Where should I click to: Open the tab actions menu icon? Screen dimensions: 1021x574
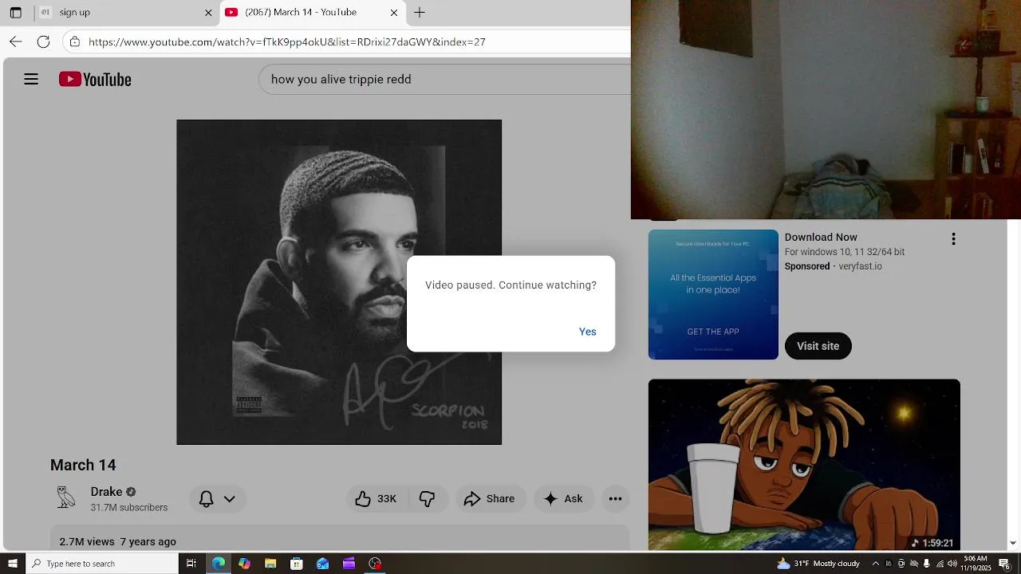click(x=15, y=13)
